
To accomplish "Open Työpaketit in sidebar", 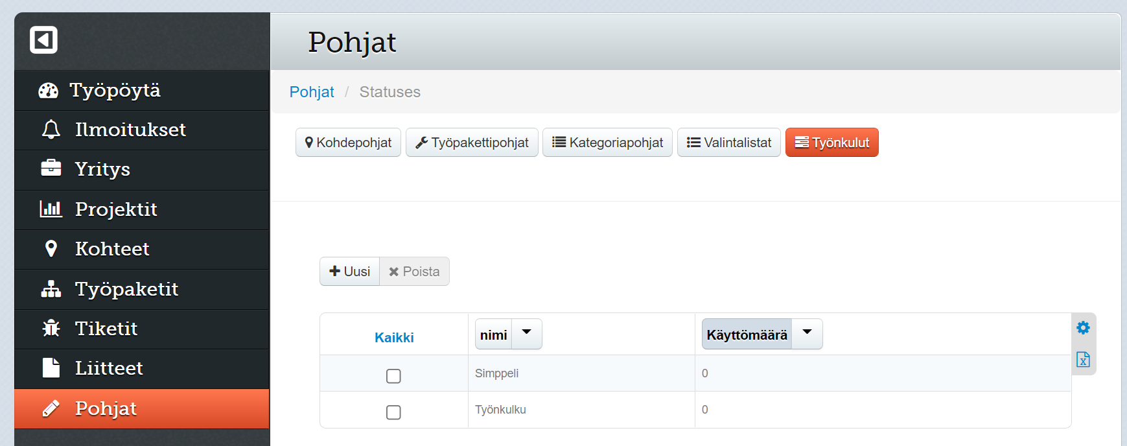I will [x=142, y=289].
